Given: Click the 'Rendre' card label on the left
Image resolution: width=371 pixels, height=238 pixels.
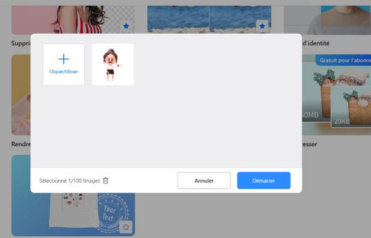Looking at the screenshot, I should 21,144.
